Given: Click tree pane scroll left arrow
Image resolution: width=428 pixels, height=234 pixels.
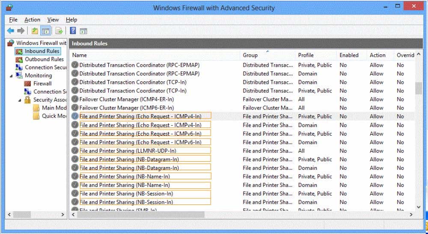Looking at the screenshot, I should pyautogui.click(x=9, y=215).
